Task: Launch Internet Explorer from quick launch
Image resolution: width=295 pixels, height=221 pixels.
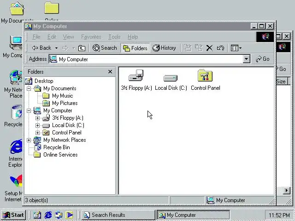Action: tap(48, 215)
